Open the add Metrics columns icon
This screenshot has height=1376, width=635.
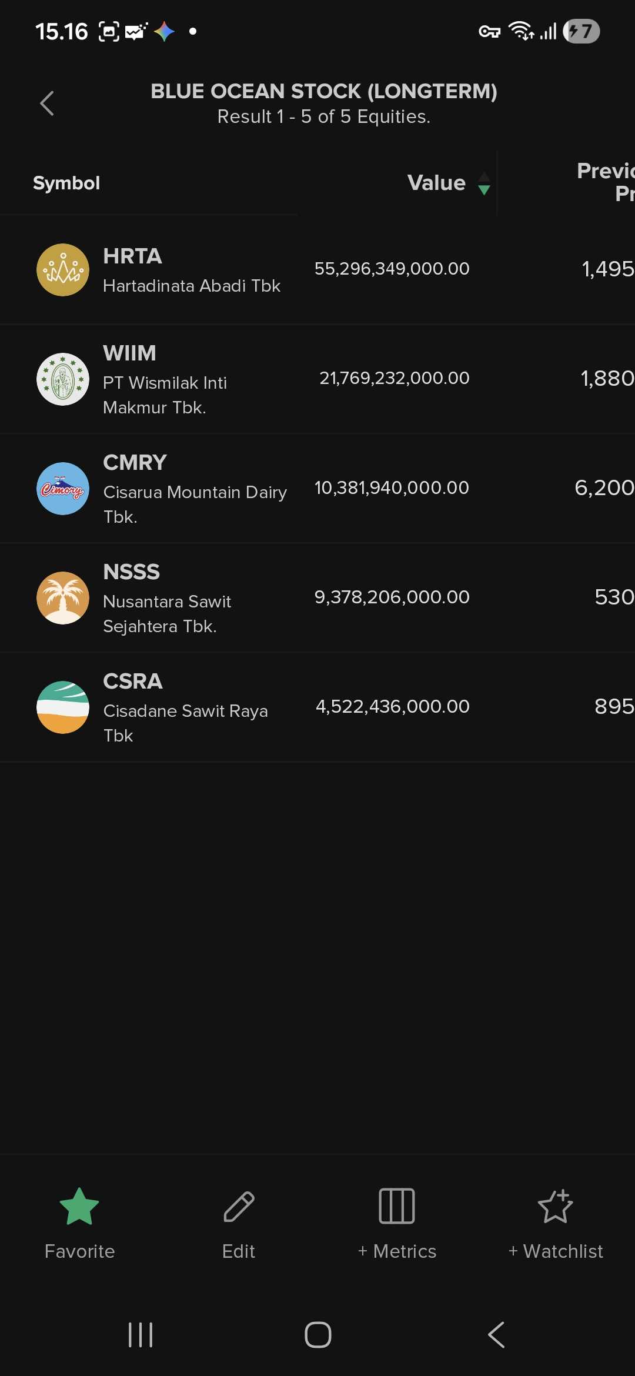(x=397, y=1207)
